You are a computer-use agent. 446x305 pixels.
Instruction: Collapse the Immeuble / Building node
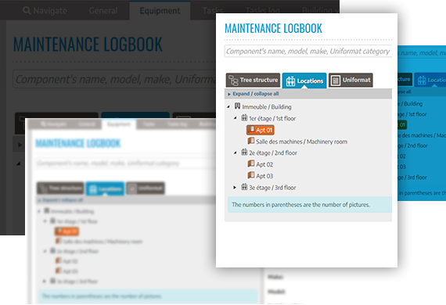(x=228, y=107)
